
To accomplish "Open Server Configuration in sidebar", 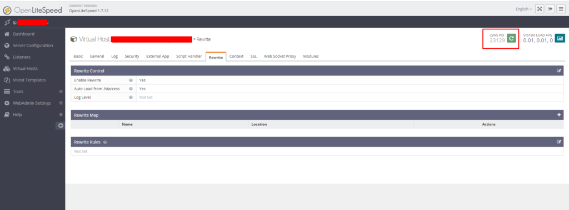I will pyautogui.click(x=33, y=45).
